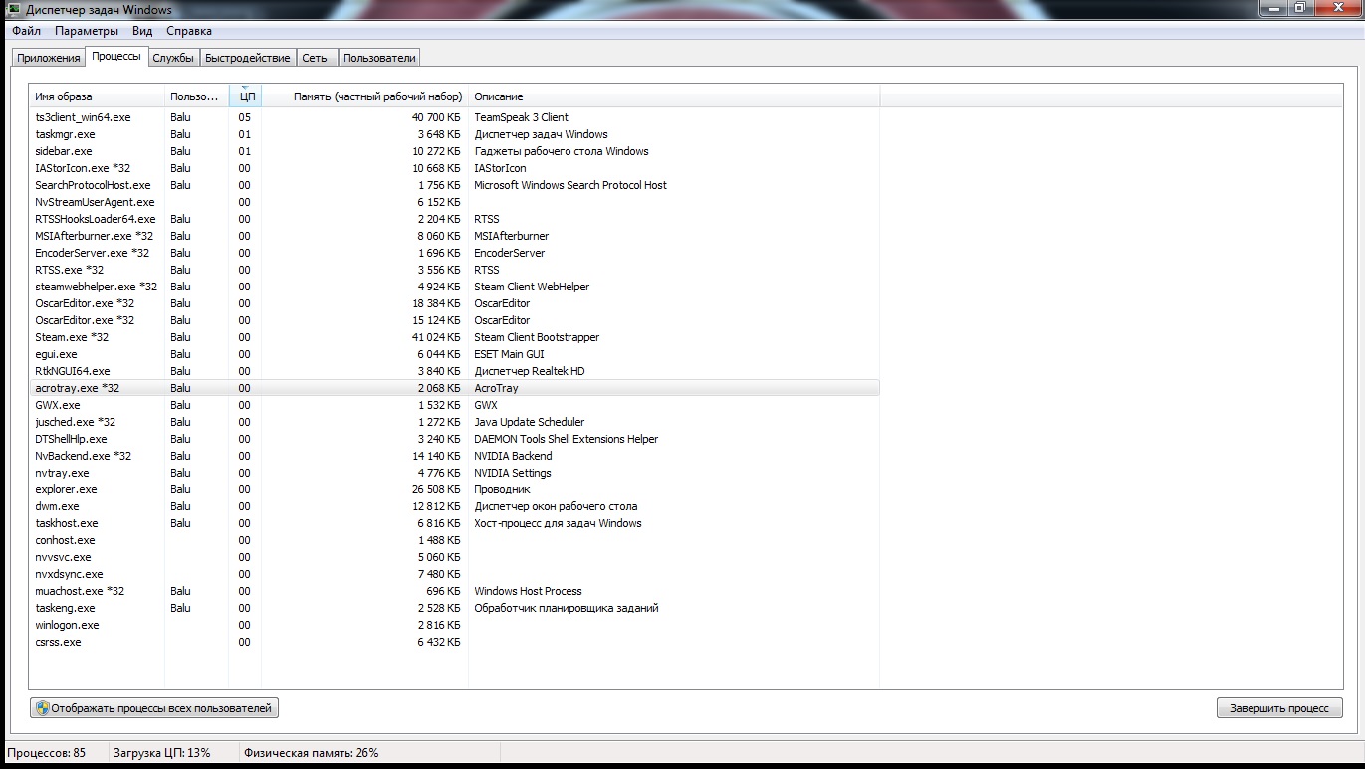Select GWX.exe process row
Screen dimensions: 1365x769
click(x=455, y=405)
